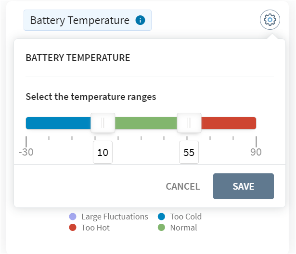Click the Too Cold legend dot
This screenshot has width=296, height=254.
(162, 217)
